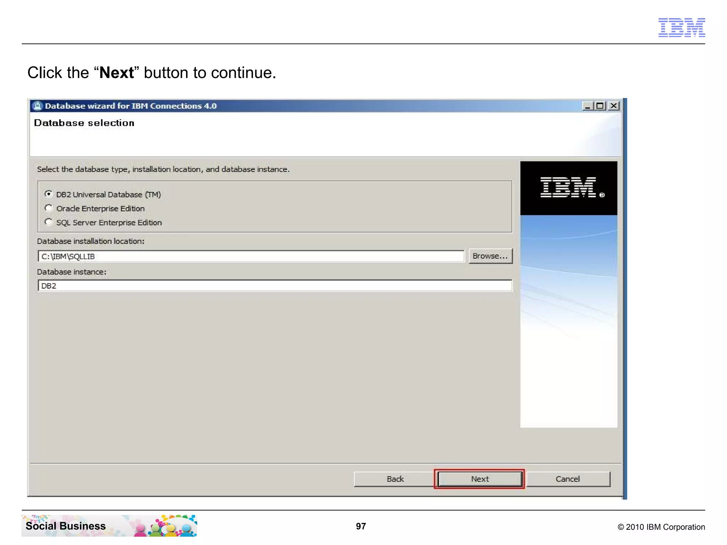Click the "Database selection" heading text
The image size is (727, 545).
pyautogui.click(x=84, y=123)
